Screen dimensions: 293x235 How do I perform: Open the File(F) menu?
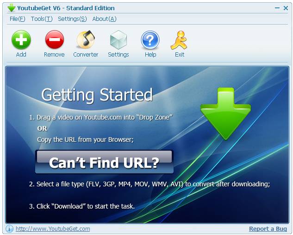(18, 19)
